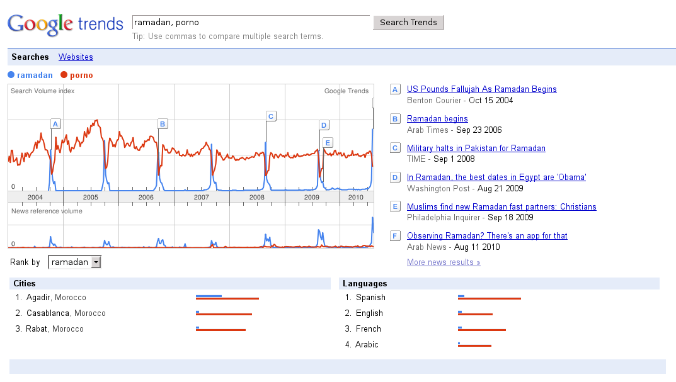Screen dimensions: 676x382
Task: Click marker B on the chart
Action: pyautogui.click(x=163, y=124)
